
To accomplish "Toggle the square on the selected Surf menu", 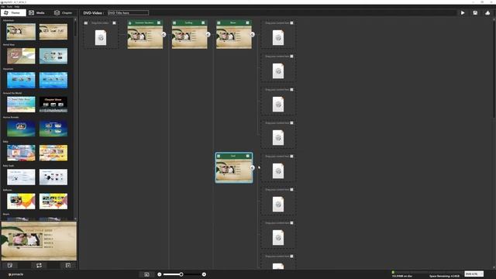I will (x=248, y=156).
